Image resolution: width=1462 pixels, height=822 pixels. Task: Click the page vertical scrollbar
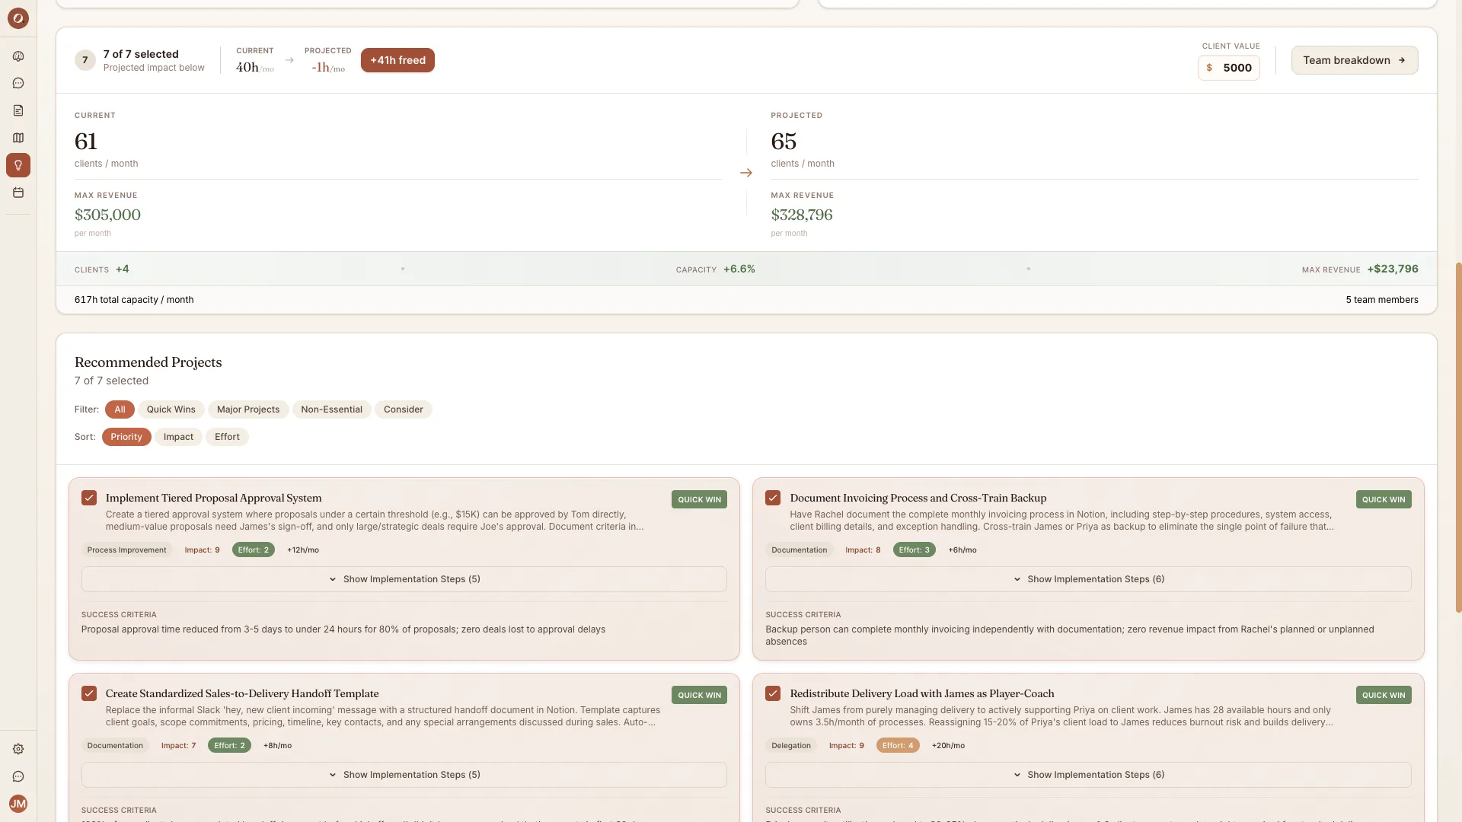pyautogui.click(x=1458, y=438)
